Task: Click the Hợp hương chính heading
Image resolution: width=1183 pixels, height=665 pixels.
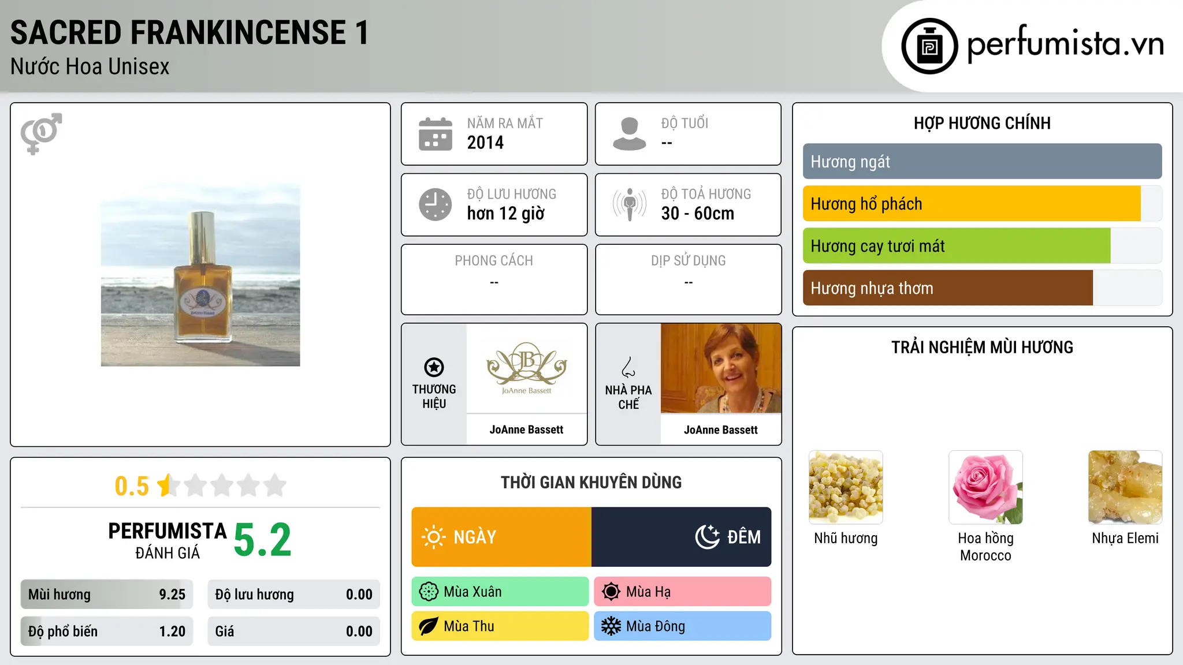Action: (x=982, y=123)
